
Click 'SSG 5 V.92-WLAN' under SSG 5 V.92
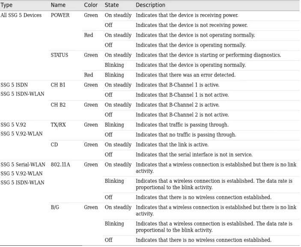click(x=21, y=134)
